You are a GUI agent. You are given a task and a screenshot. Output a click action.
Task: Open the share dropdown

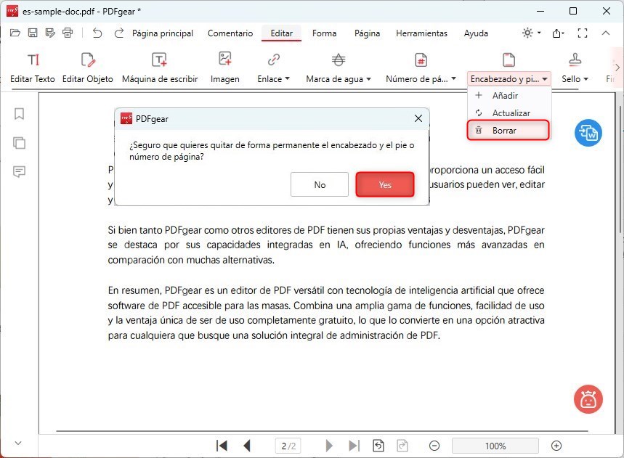559,33
